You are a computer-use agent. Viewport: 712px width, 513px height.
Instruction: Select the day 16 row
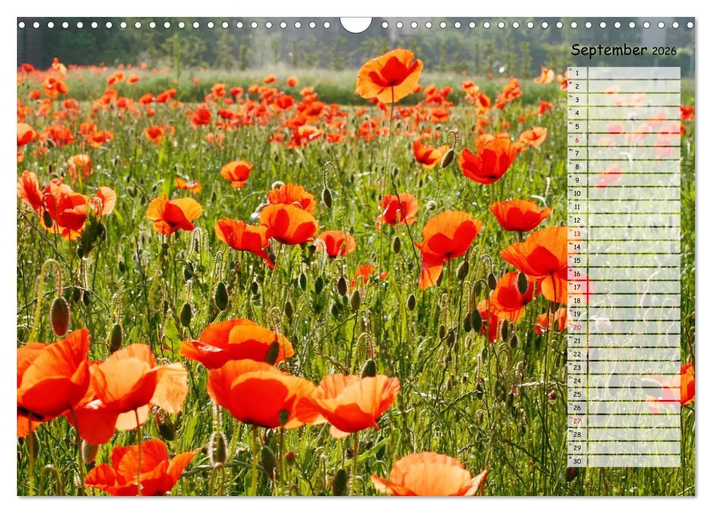coord(624,273)
